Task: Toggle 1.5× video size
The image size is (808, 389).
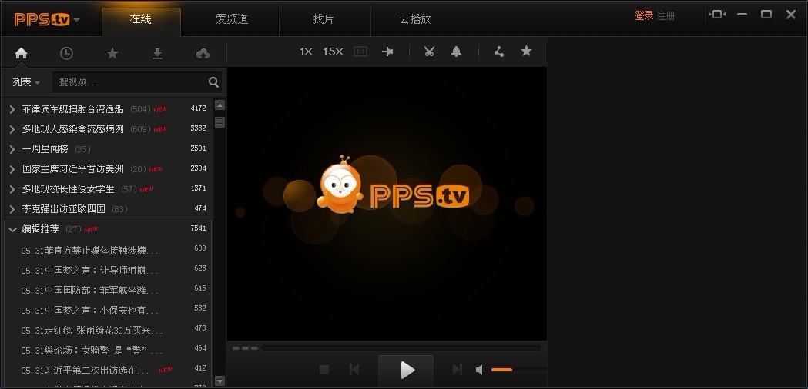Action: (333, 52)
